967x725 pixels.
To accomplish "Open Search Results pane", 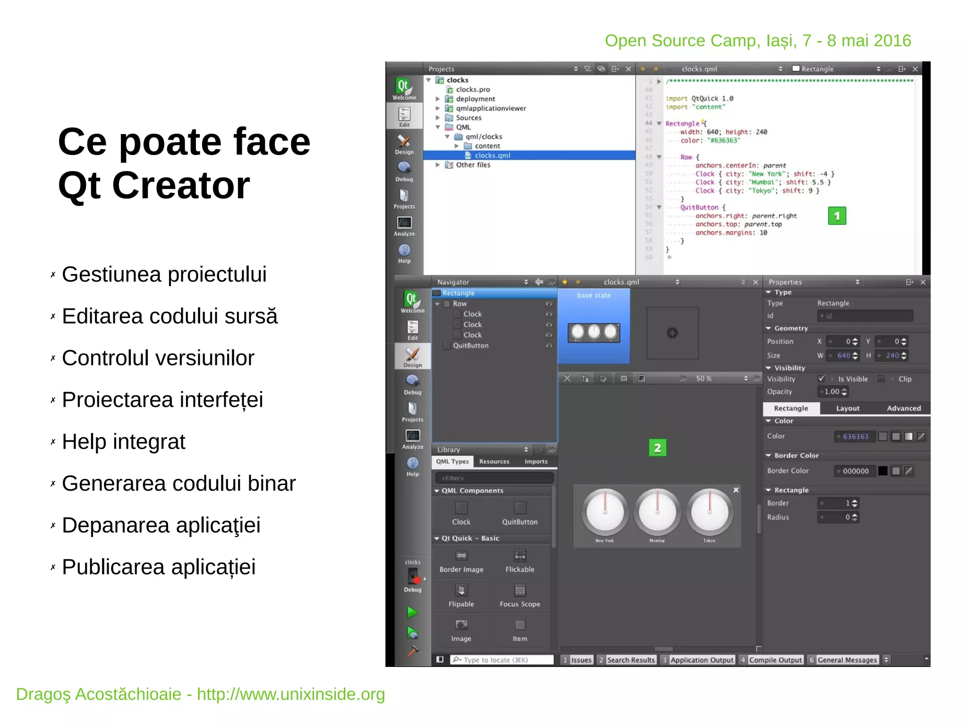I will click(x=627, y=660).
